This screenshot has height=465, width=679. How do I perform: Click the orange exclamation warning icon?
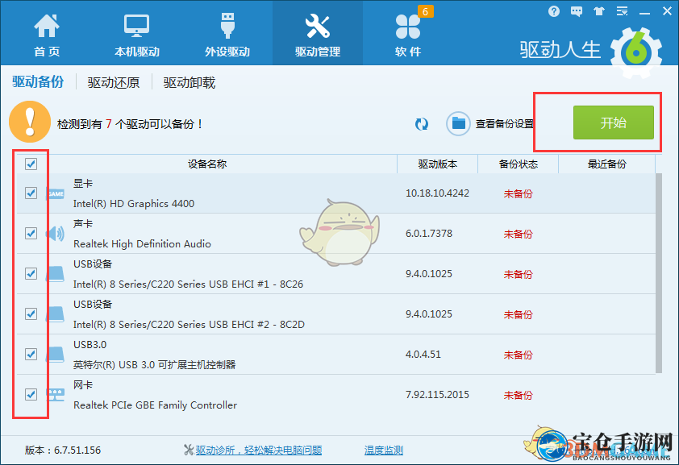[30, 122]
